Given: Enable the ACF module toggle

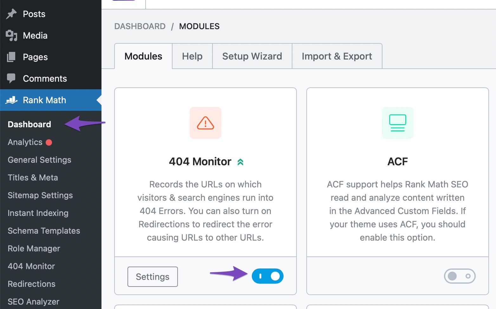Looking at the screenshot, I should pos(460,276).
